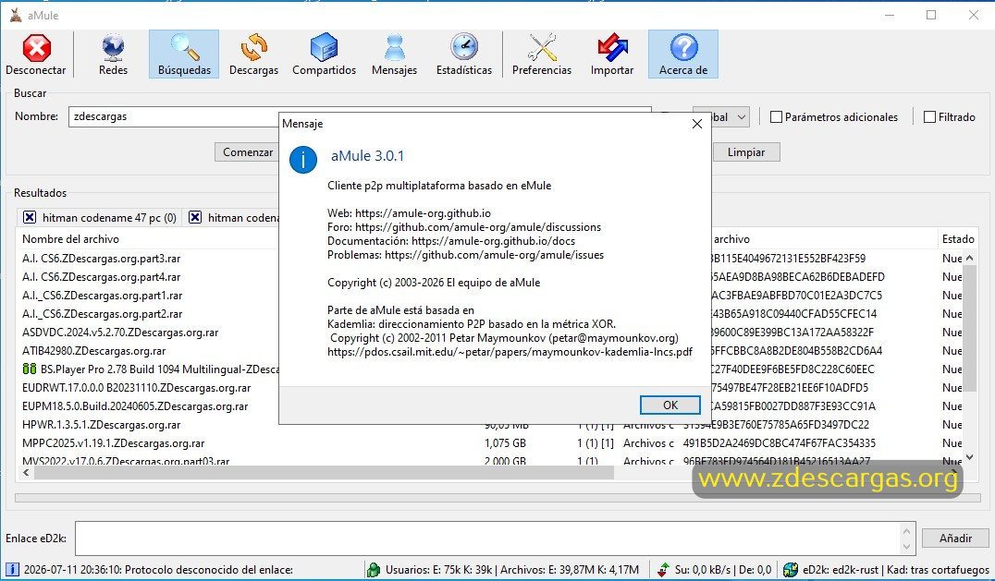Click Web URL amule-org.github.io text
Screen dimensions: 995x581
coord(423,212)
